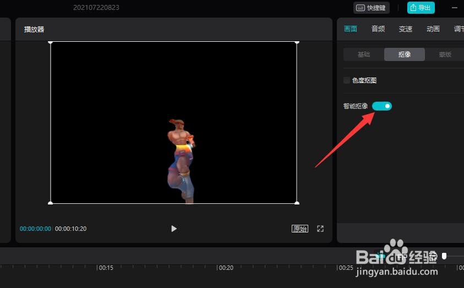Click the 原始 aspect ratio button
Image resolution: width=464 pixels, height=288 pixels.
[300, 229]
